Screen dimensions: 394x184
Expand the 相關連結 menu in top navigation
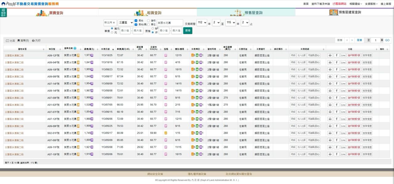[x=356, y=4]
